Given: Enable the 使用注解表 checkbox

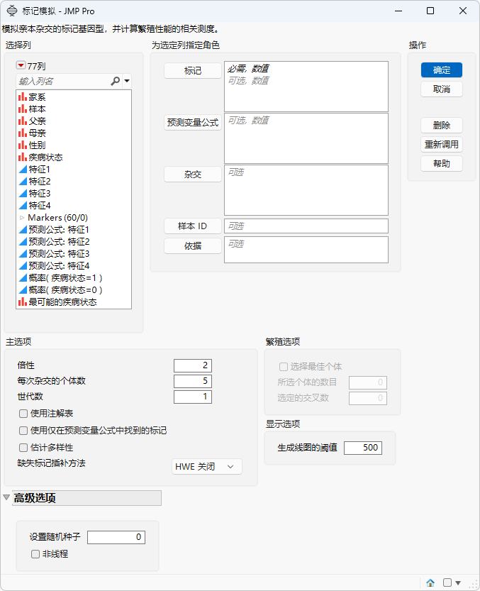Looking at the screenshot, I should [x=23, y=414].
